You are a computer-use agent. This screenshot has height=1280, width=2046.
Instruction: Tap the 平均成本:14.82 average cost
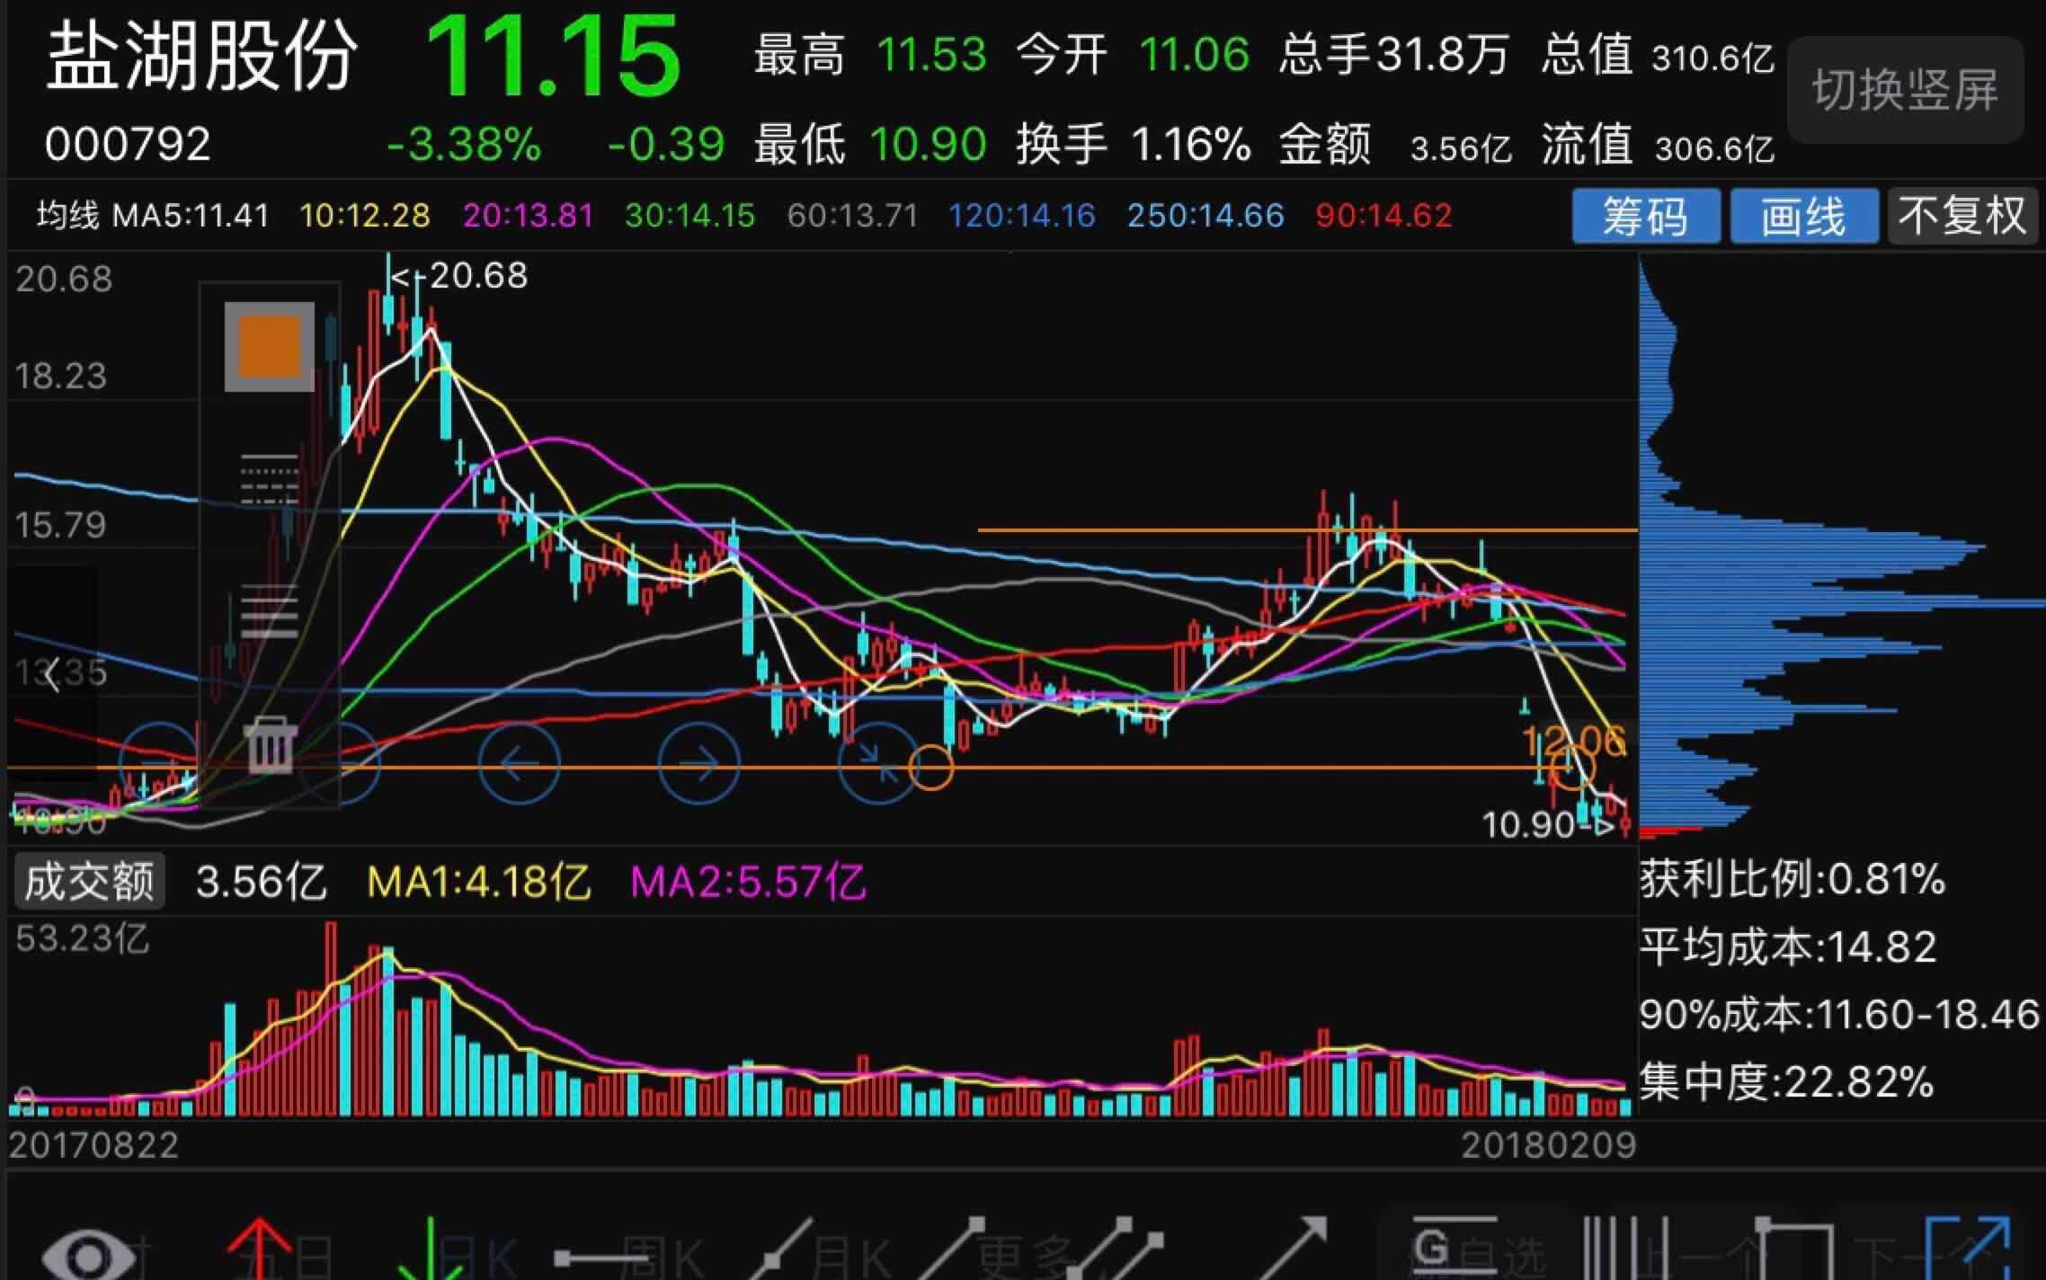coord(1788,947)
